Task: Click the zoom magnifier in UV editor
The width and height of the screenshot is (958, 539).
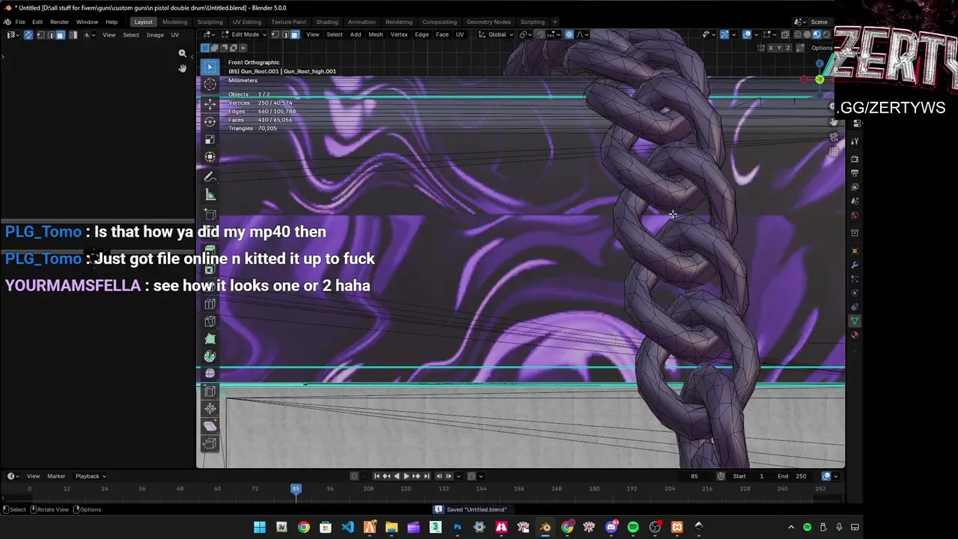Action: tap(182, 54)
